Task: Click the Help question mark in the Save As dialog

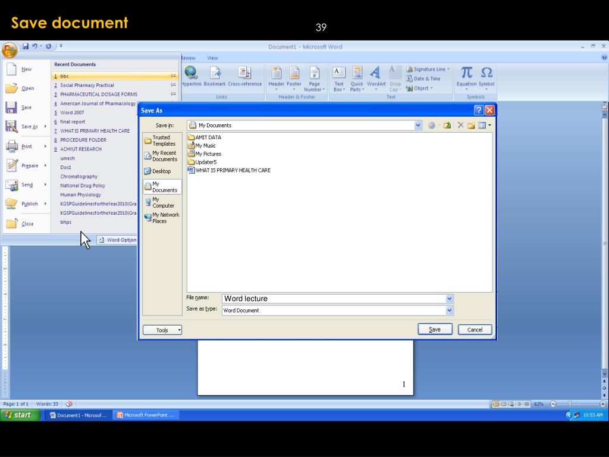Action: tap(479, 110)
